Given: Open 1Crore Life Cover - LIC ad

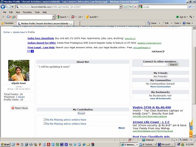Looking at the screenshot, I should [151, 122].
